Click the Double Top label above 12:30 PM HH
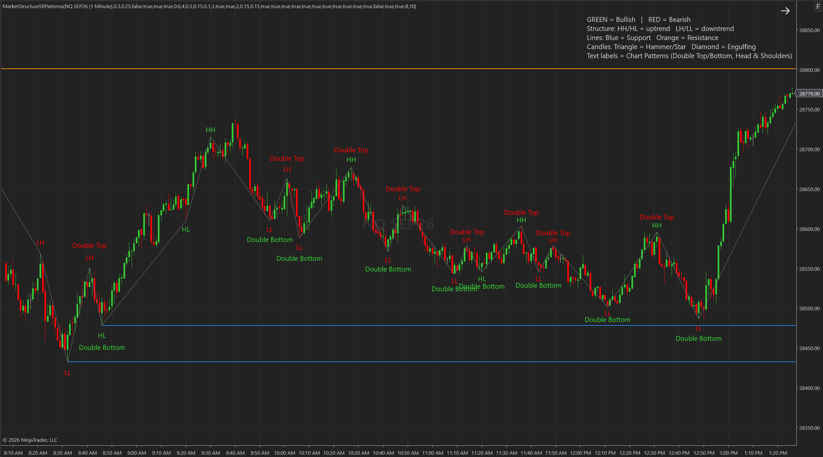 coord(657,217)
